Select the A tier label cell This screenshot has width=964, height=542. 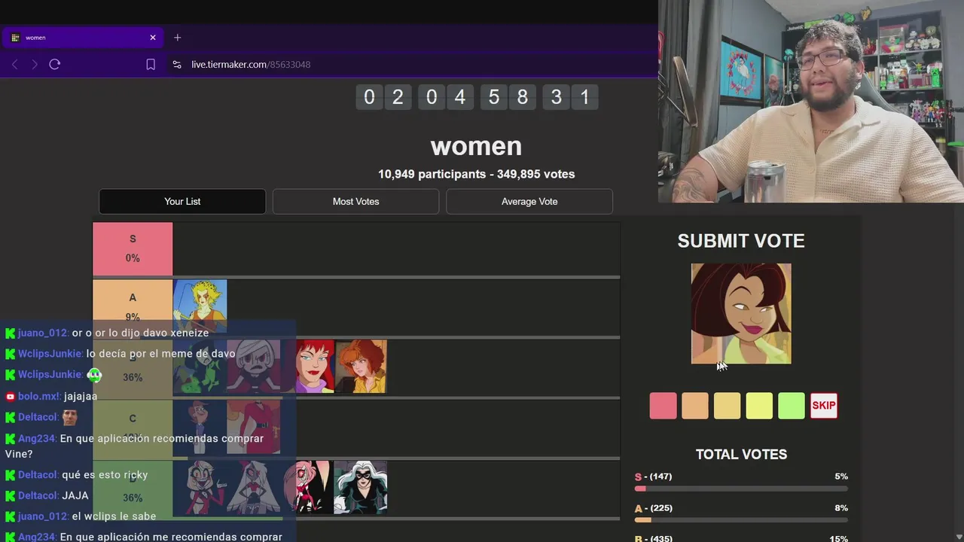[x=133, y=306]
